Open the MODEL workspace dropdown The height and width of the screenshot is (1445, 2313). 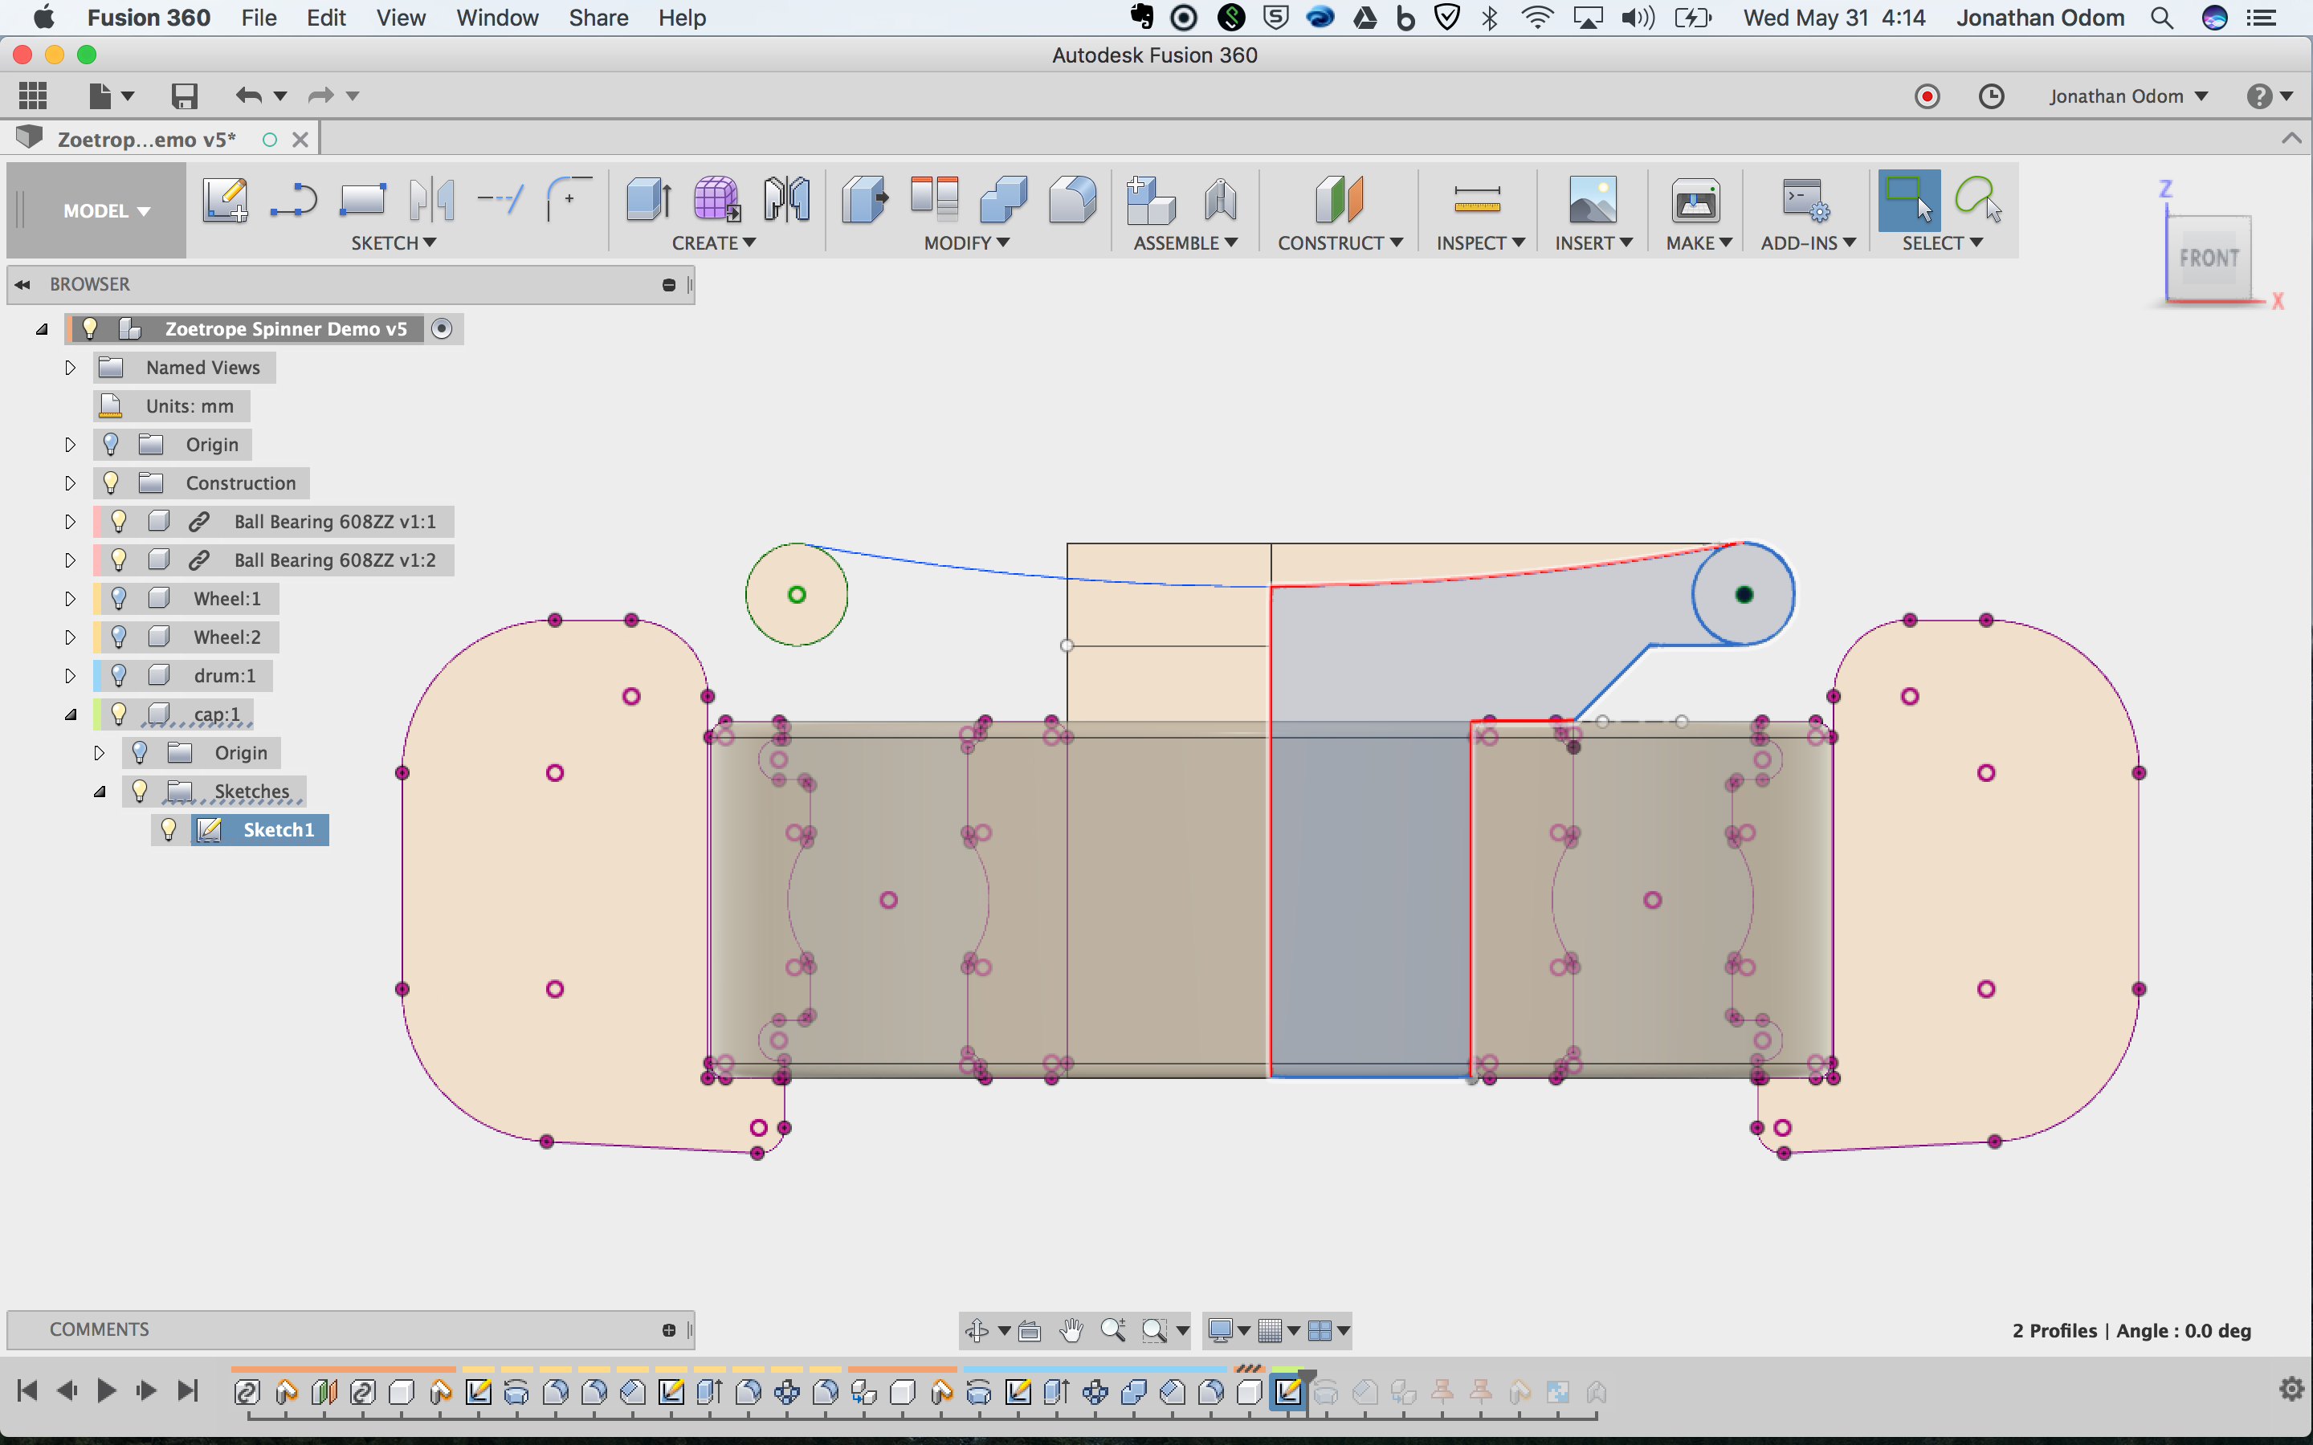(x=106, y=210)
